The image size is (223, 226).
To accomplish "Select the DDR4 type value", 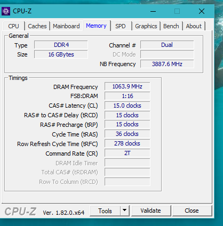I will coord(61,45).
